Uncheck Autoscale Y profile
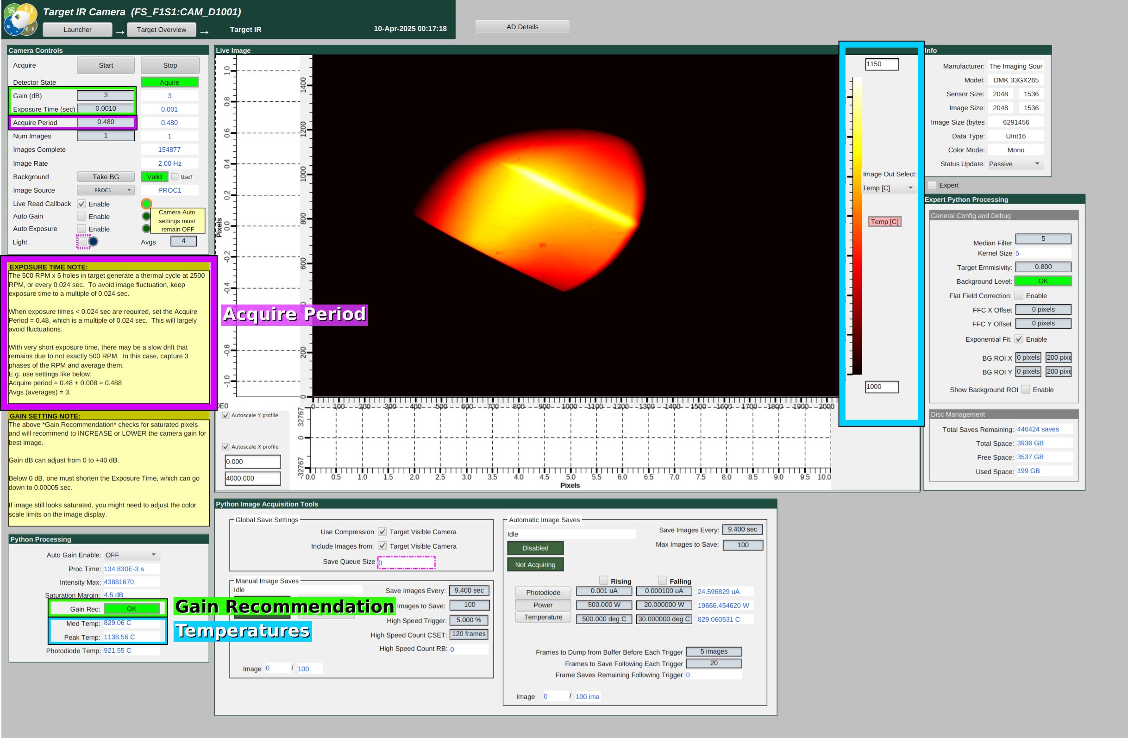The width and height of the screenshot is (1128, 738). [x=226, y=415]
